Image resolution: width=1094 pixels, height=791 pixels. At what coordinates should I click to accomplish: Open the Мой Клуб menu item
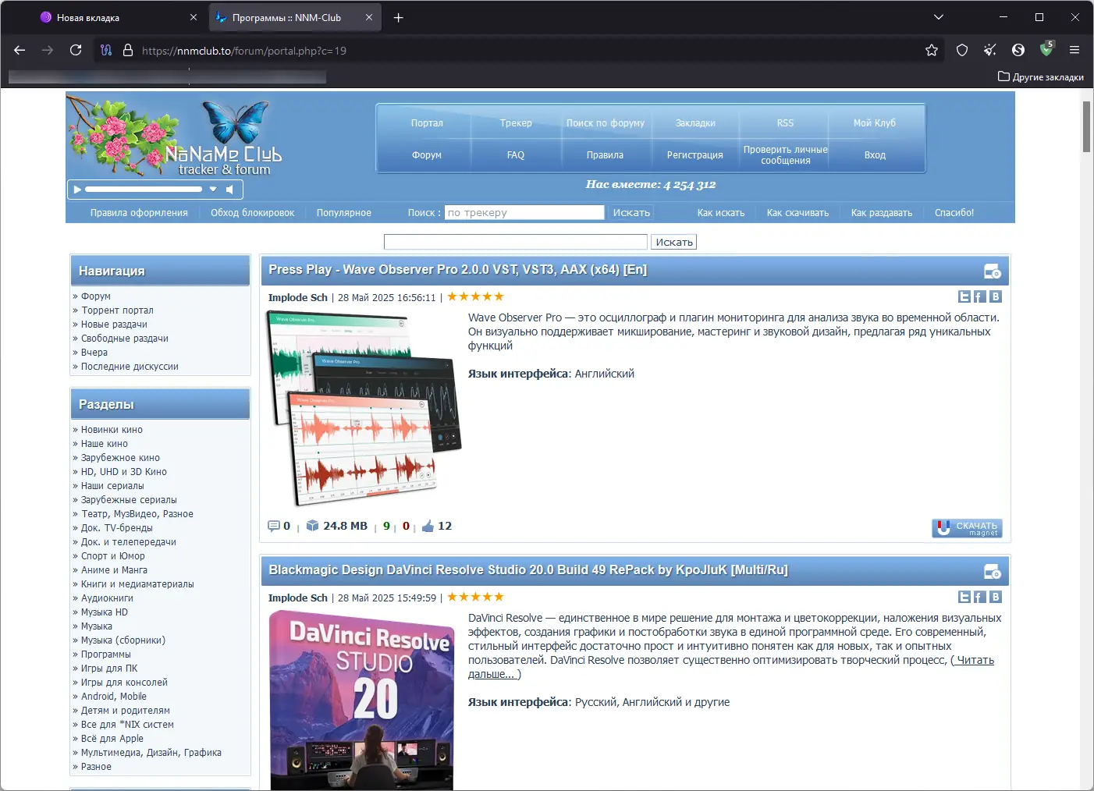click(875, 123)
